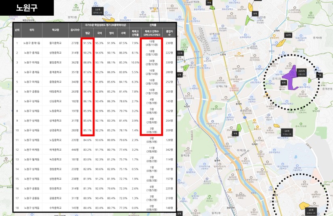Select 을지중학교 in rank 1 row

point(55,43)
